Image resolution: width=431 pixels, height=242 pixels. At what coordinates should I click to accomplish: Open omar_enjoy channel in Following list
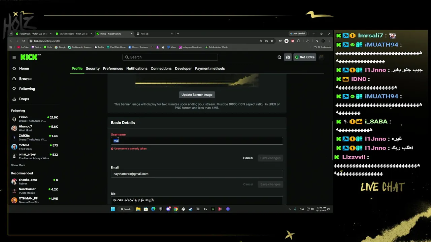tap(35, 156)
